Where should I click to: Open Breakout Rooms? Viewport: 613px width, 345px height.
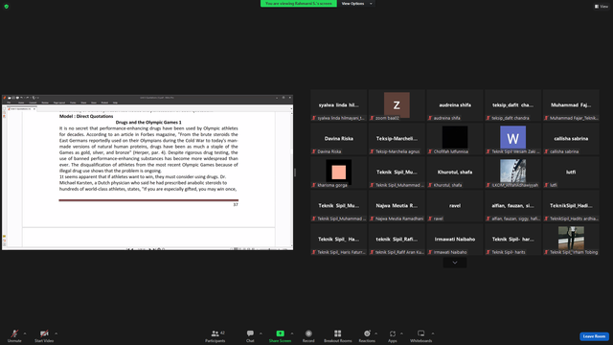click(338, 335)
